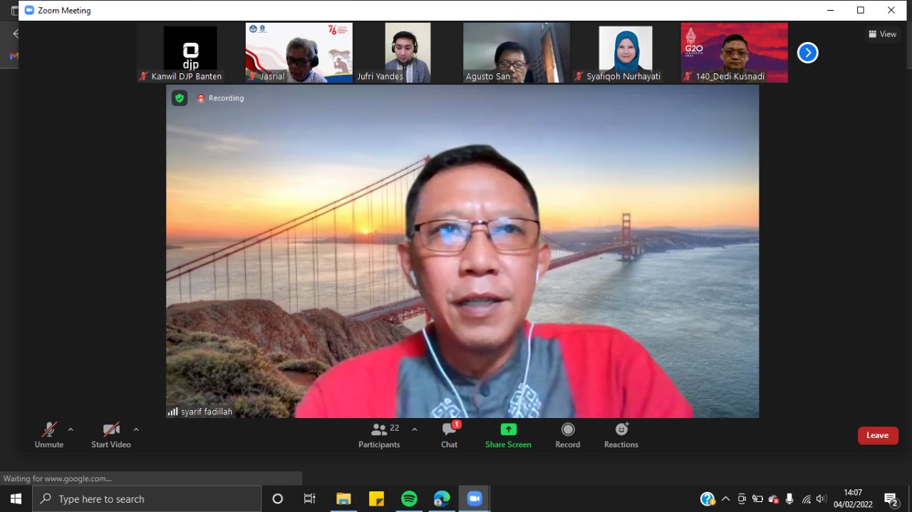Image resolution: width=912 pixels, height=512 pixels.
Task: Show next participants with blue arrow
Action: 807,53
